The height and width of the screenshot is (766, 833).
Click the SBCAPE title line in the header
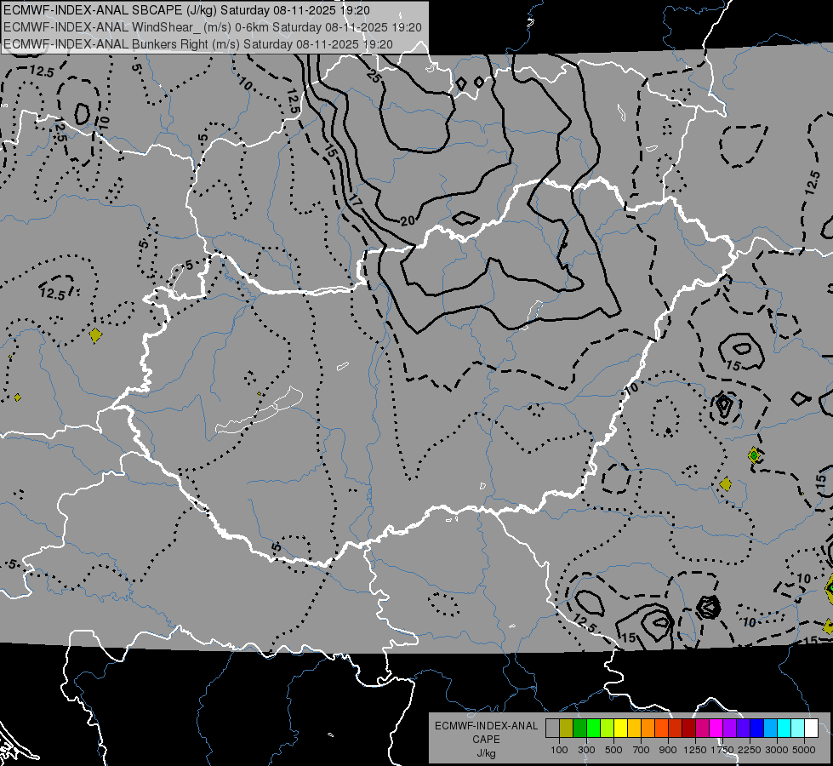click(187, 10)
